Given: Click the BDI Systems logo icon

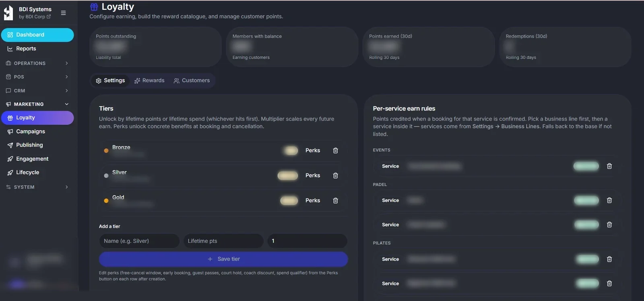Looking at the screenshot, I should (8, 13).
